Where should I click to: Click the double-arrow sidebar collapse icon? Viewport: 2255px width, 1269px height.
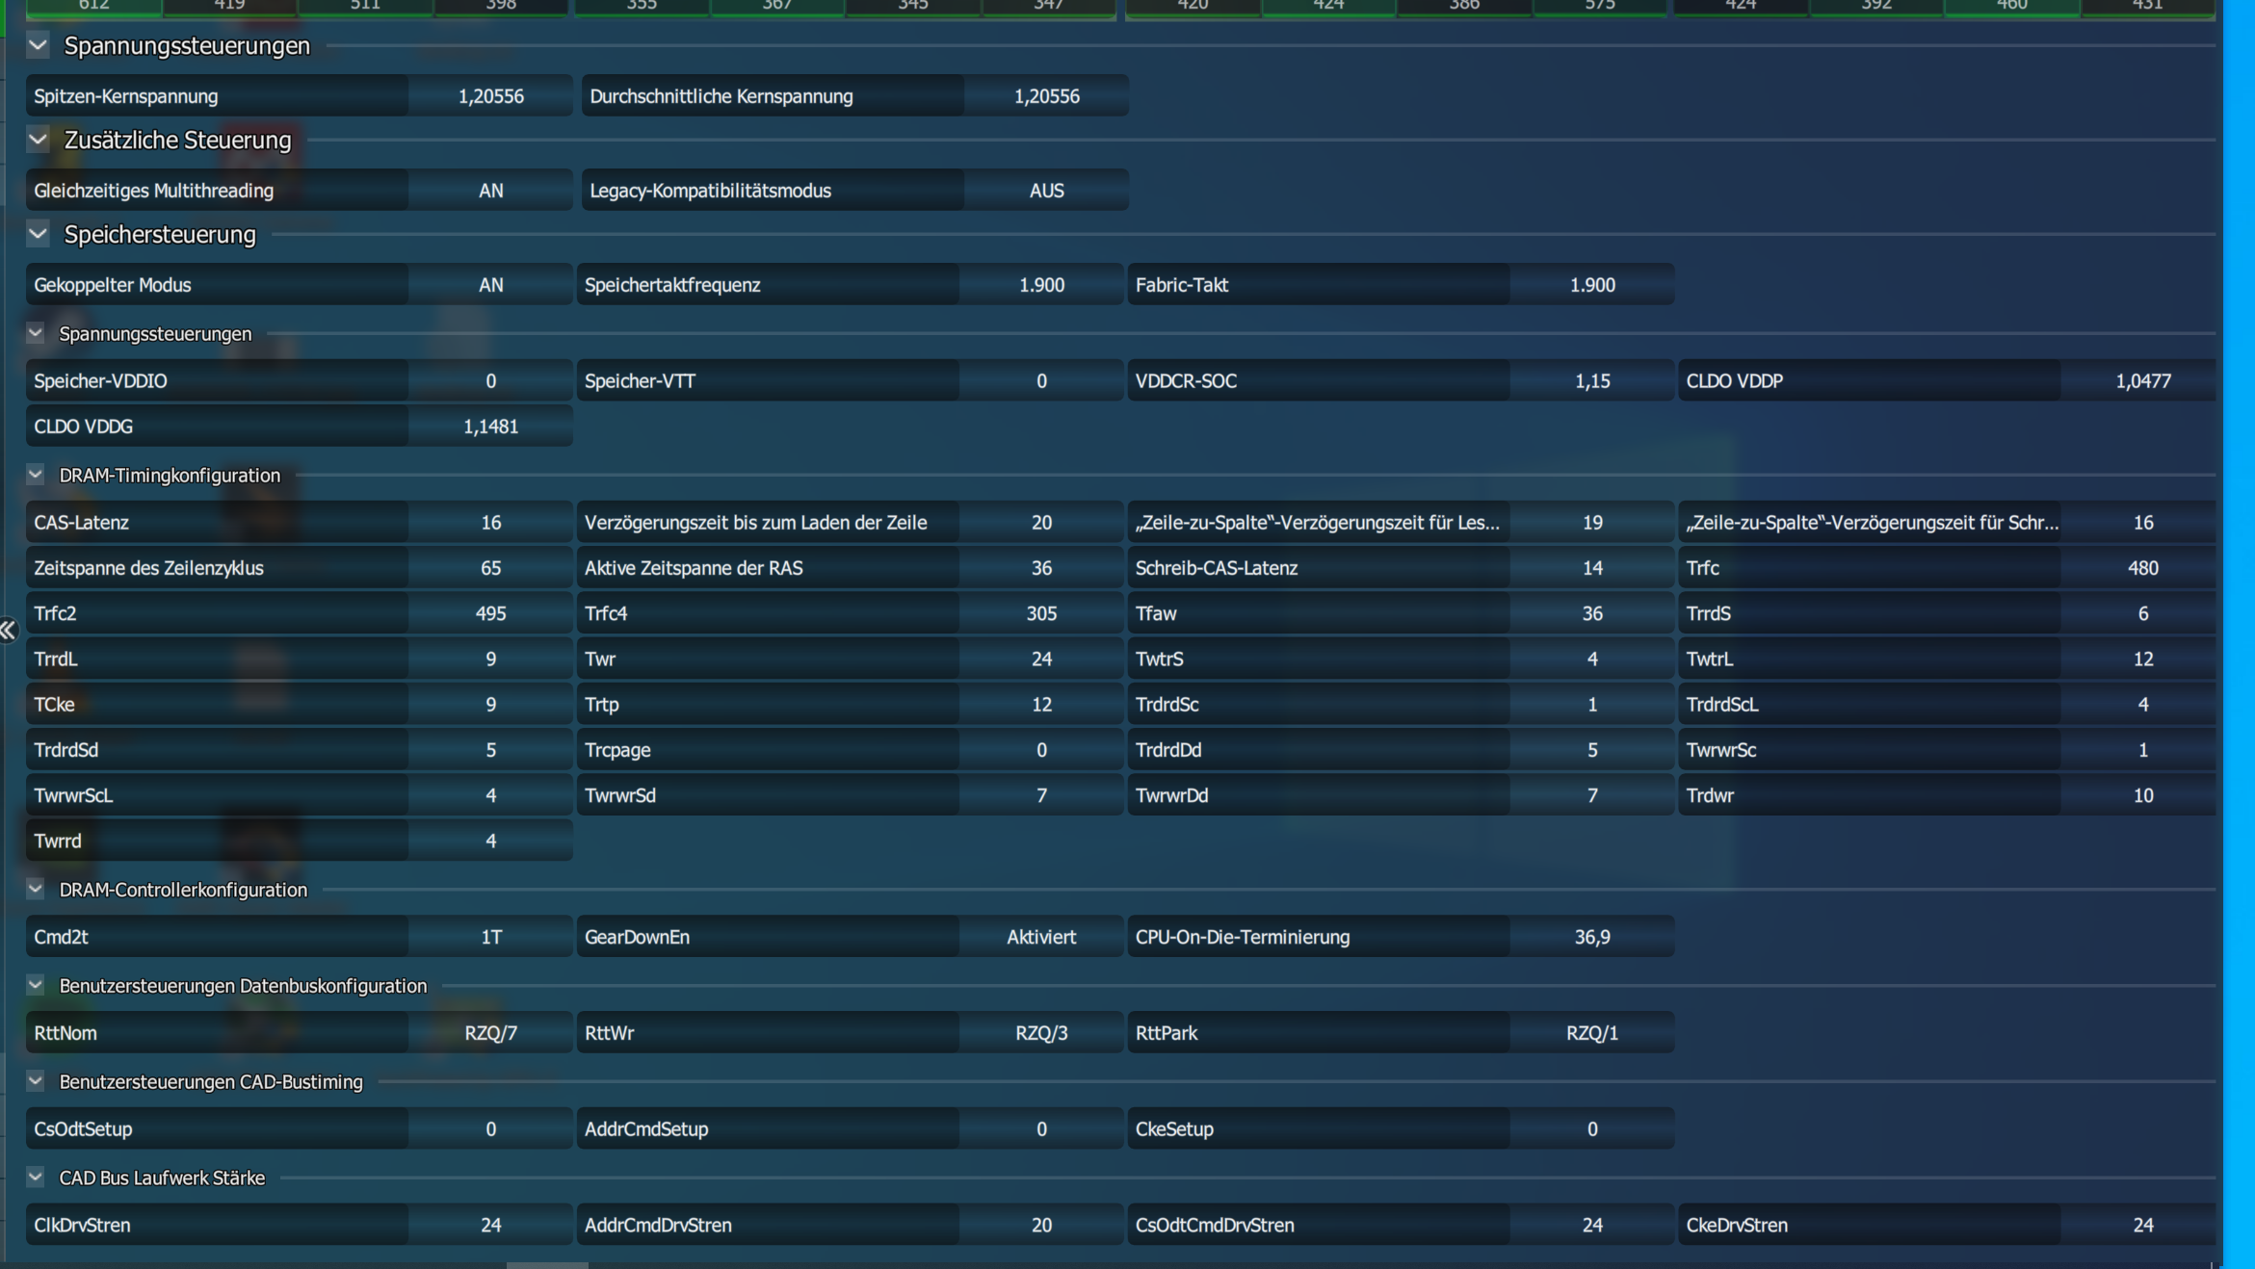click(x=9, y=631)
